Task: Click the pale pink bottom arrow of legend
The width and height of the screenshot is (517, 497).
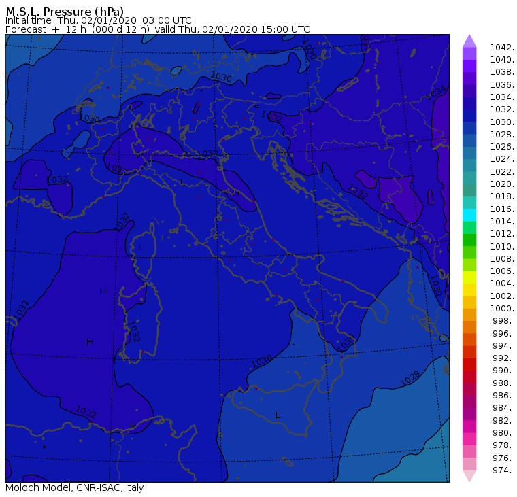Action: click(469, 476)
